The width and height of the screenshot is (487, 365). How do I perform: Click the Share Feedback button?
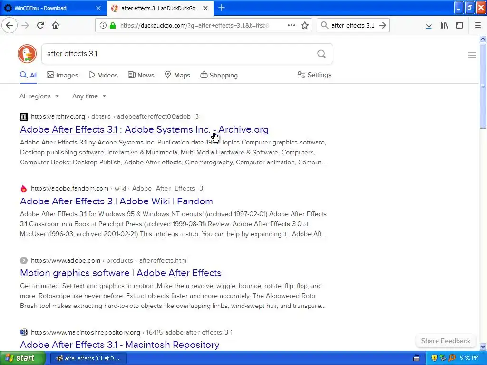tap(446, 341)
